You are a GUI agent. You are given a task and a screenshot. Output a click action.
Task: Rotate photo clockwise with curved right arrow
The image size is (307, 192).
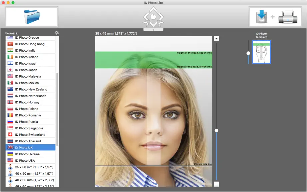[161, 24]
